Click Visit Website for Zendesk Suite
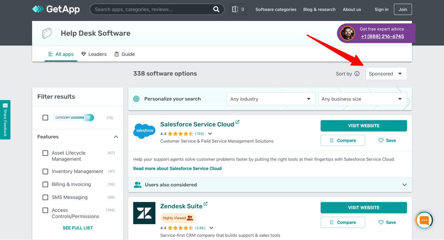This screenshot has height=240, width=444. 364,207
